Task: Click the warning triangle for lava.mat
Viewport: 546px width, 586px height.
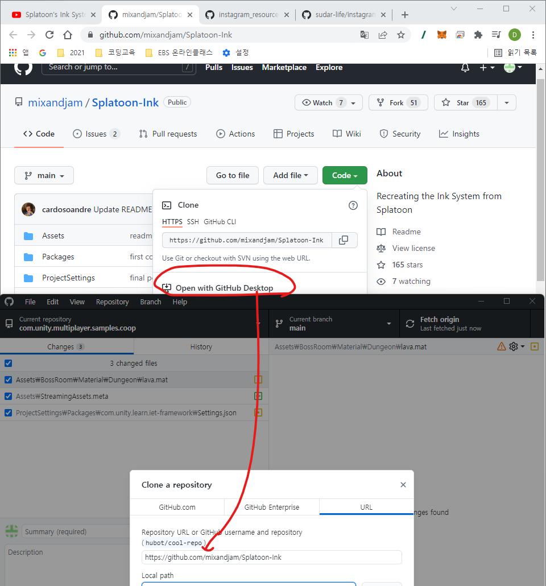Action: 502,346
